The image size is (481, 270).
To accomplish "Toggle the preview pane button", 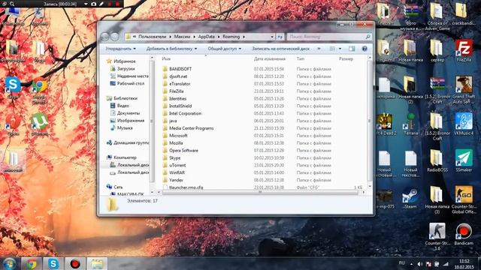I will [x=352, y=49].
